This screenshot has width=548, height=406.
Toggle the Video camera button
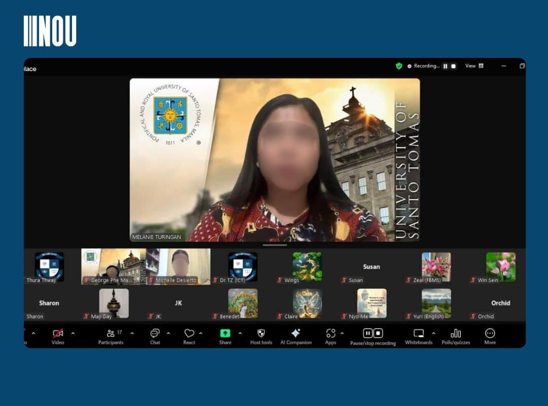click(x=58, y=333)
